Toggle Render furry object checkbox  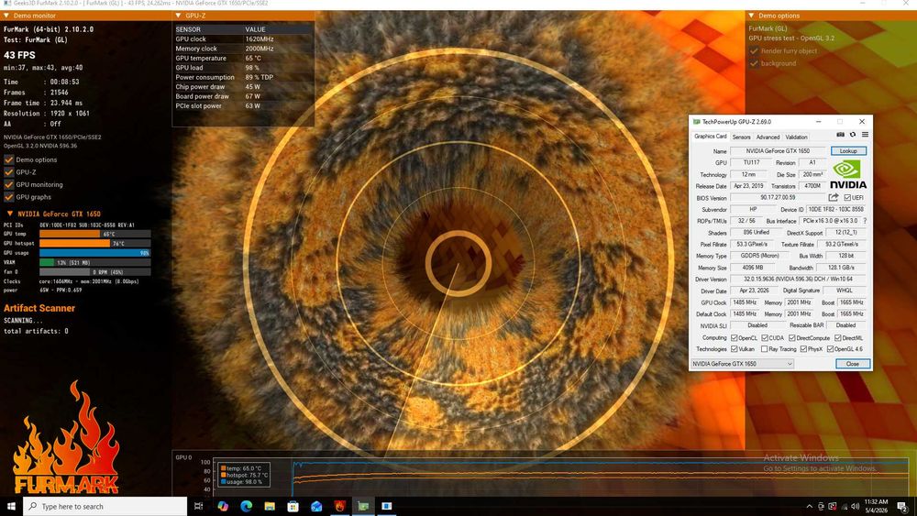754,50
